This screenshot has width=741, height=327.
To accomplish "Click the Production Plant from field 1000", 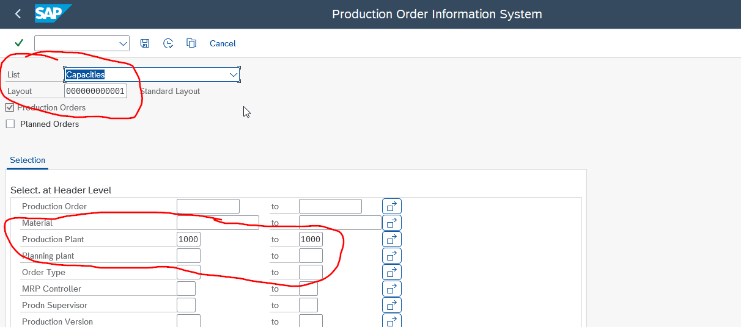I will [x=188, y=239].
